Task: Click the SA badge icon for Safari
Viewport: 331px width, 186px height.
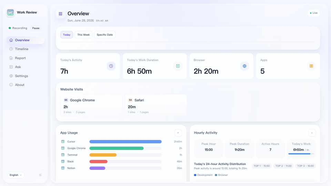Action: pos(130,100)
